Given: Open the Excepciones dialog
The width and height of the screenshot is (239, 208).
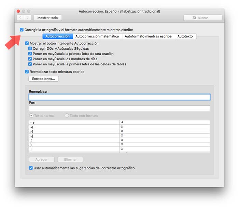Looking at the screenshot, I should point(43,79).
